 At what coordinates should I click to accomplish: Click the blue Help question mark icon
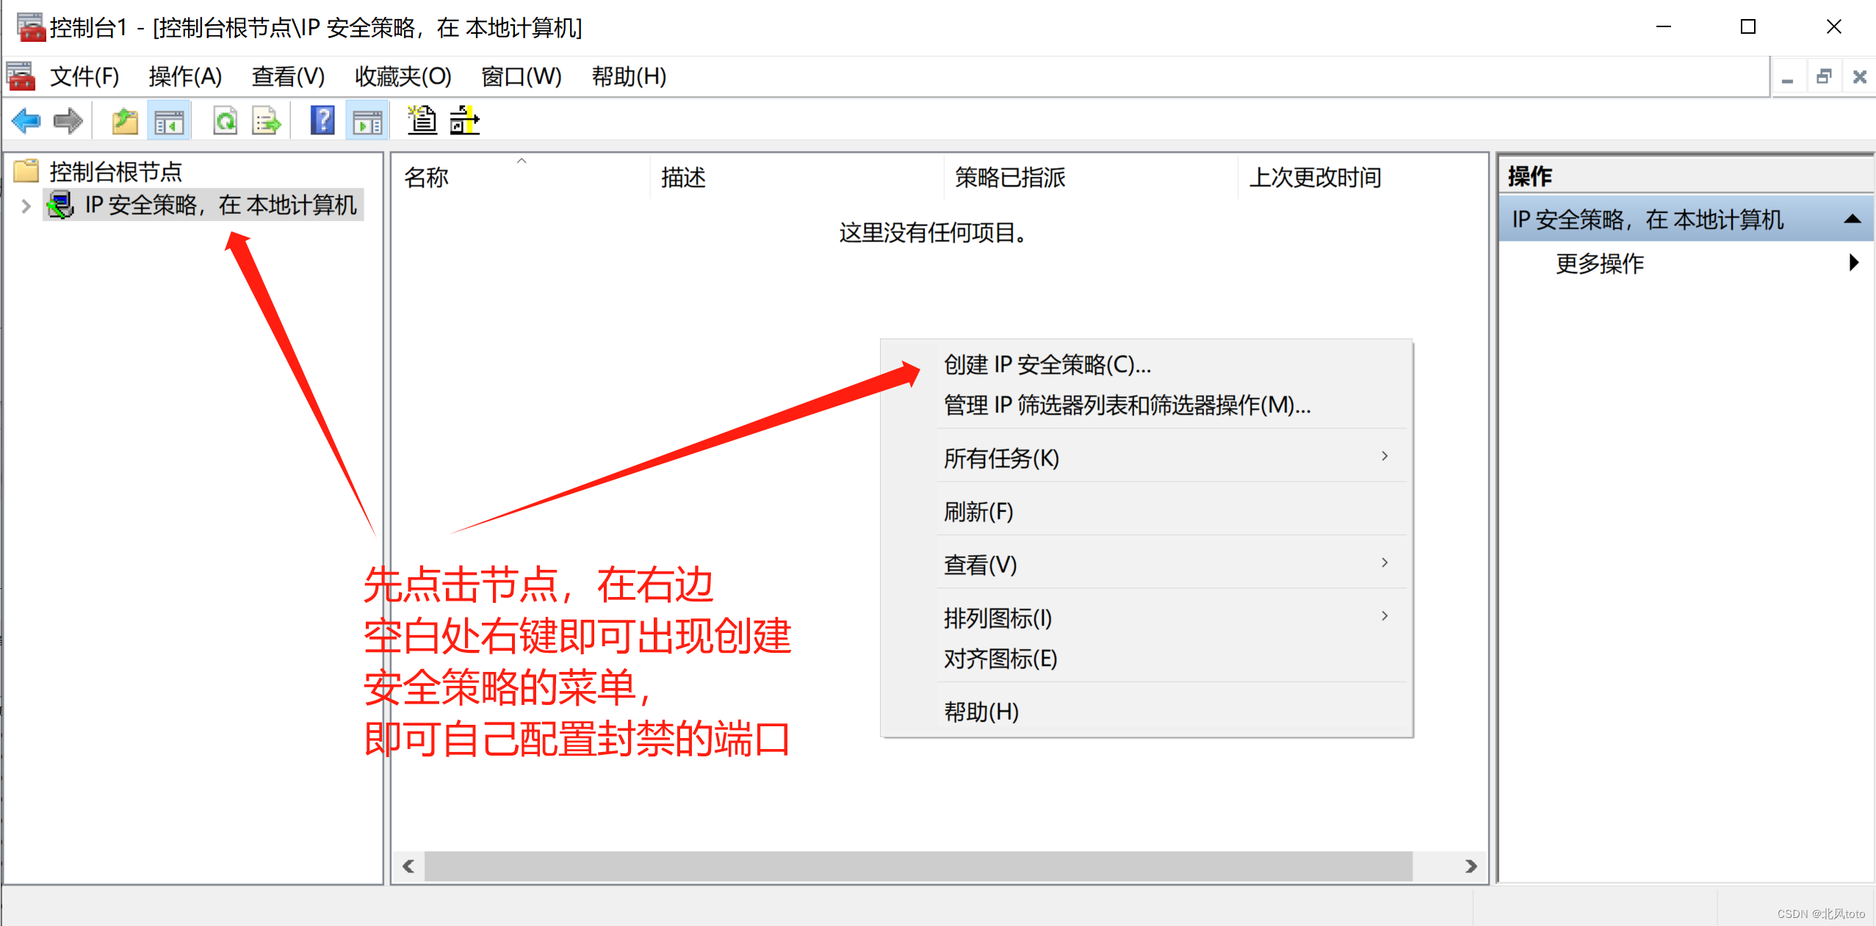tap(322, 121)
